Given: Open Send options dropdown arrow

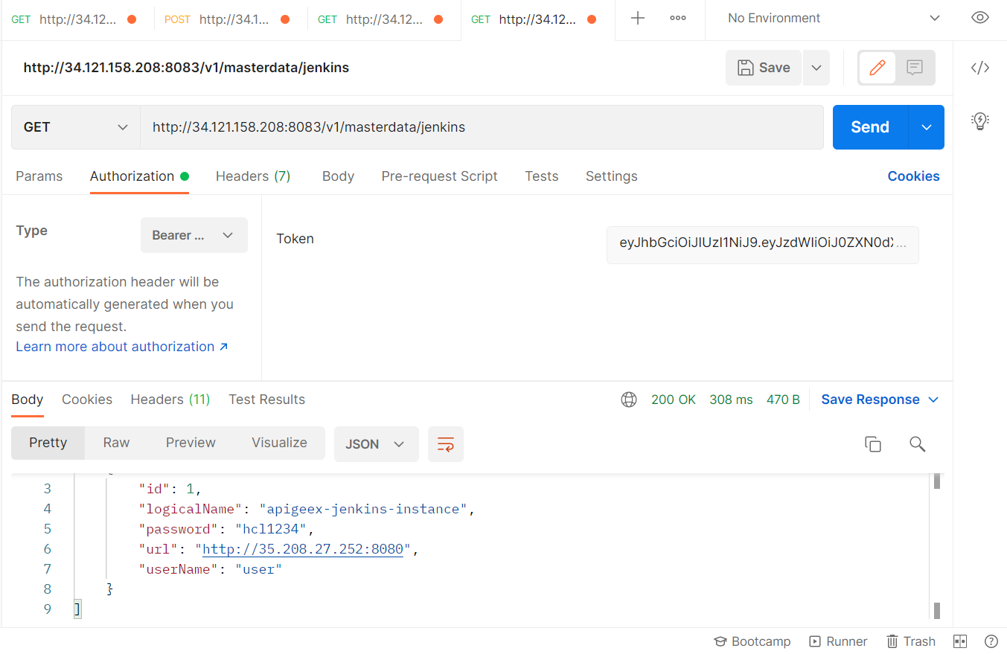Looking at the screenshot, I should [927, 127].
